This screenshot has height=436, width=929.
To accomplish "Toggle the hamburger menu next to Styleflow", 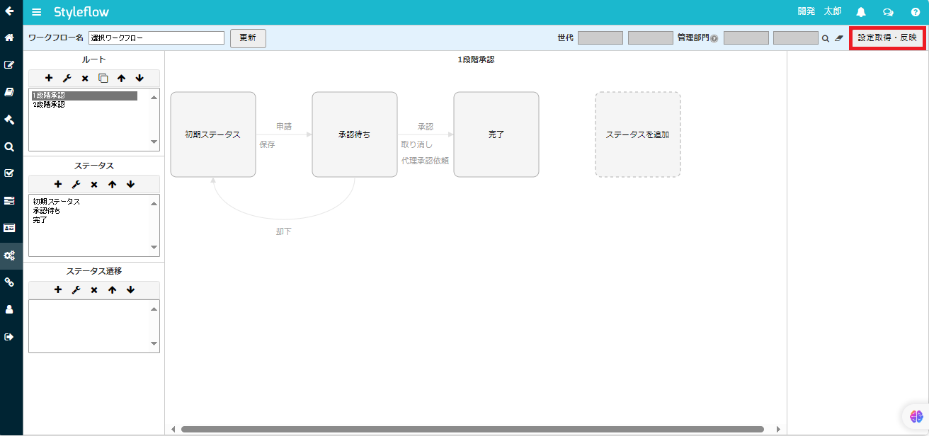I will pyautogui.click(x=37, y=12).
